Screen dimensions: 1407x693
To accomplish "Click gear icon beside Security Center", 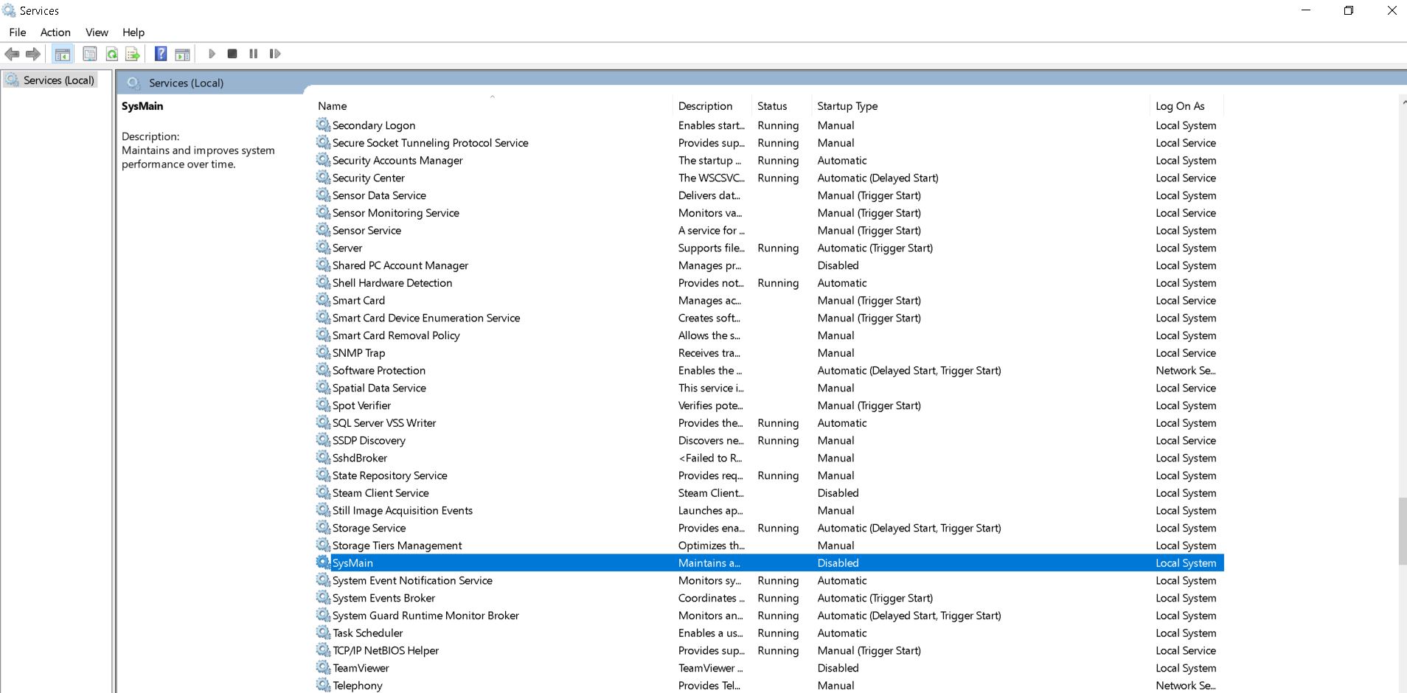I will pos(323,177).
